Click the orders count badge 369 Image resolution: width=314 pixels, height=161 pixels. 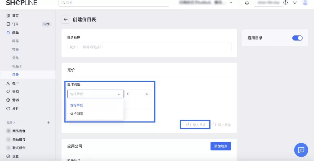(46, 24)
